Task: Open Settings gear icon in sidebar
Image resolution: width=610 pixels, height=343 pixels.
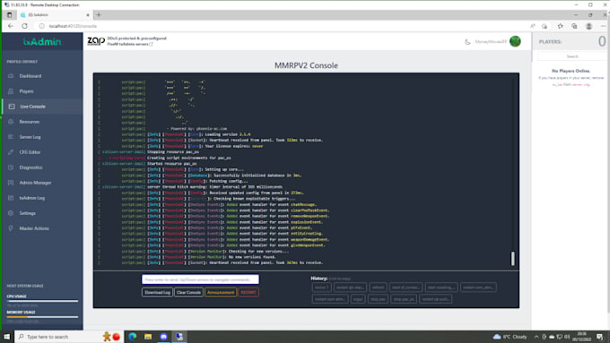Action: click(11, 213)
